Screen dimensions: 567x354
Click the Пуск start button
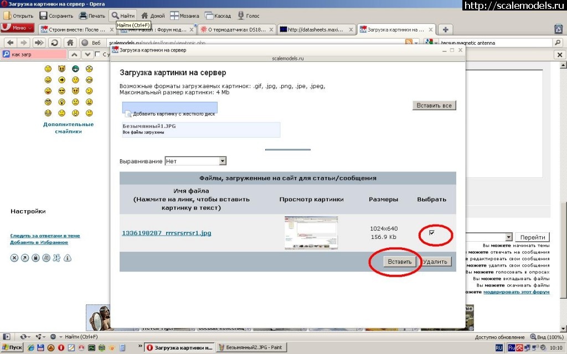point(12,347)
